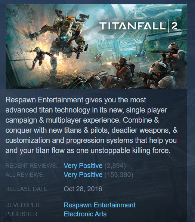Click the ALL REVIEWS label
Screen dimensions: 195x222
coord(25,175)
